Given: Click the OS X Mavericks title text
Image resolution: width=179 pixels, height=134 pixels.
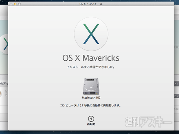Looking at the screenshot, I should coord(91,58).
